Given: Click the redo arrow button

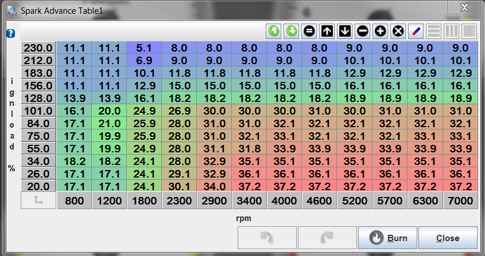Looking at the screenshot, I should point(327,238).
